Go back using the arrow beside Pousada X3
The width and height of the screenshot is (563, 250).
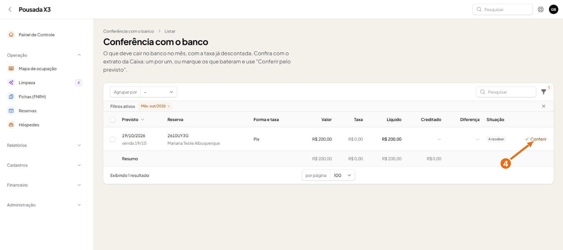tap(10, 9)
